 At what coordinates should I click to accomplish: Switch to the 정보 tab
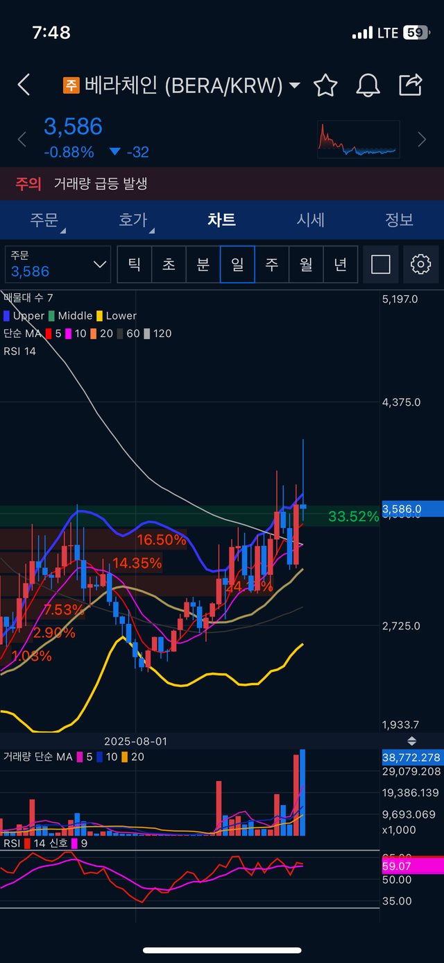400,220
